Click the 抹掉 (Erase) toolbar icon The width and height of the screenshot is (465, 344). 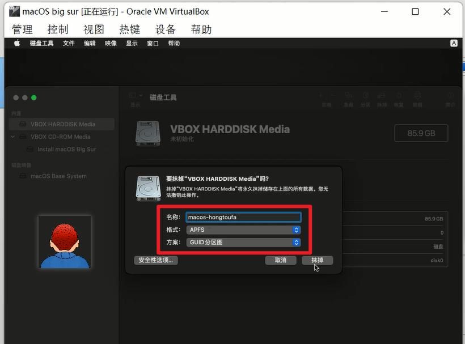pos(382,96)
